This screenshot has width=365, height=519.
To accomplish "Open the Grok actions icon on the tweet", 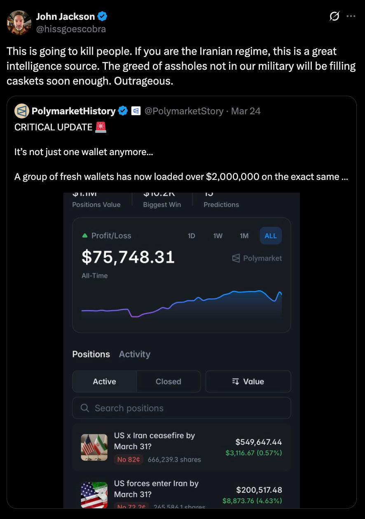I will tap(335, 17).
